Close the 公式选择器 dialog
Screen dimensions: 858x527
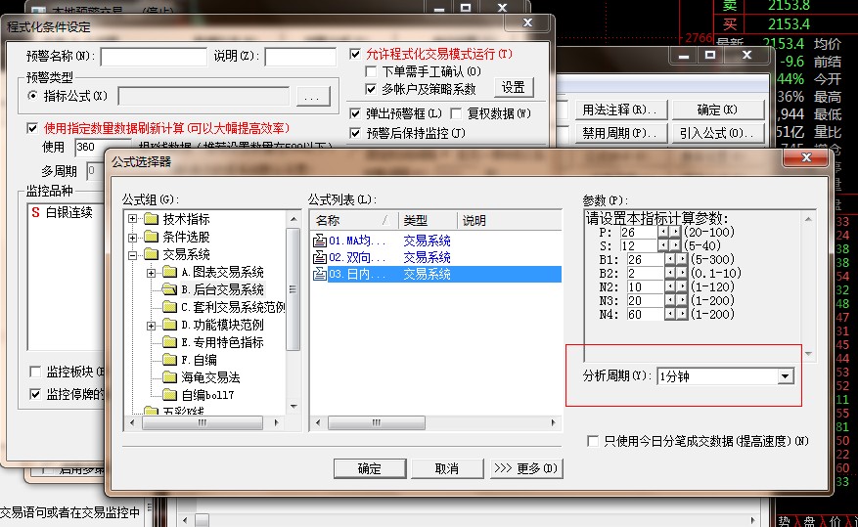806,158
